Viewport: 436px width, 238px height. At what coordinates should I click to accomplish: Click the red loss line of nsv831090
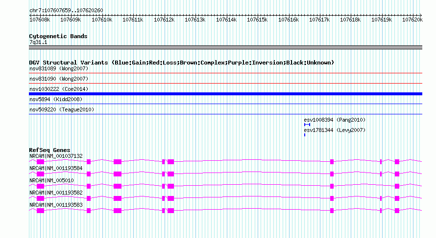point(225,84)
